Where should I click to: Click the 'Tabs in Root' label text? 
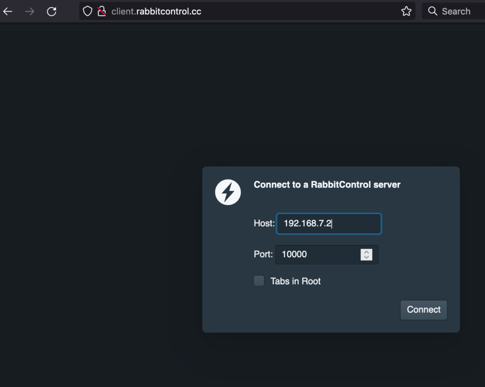coord(296,281)
